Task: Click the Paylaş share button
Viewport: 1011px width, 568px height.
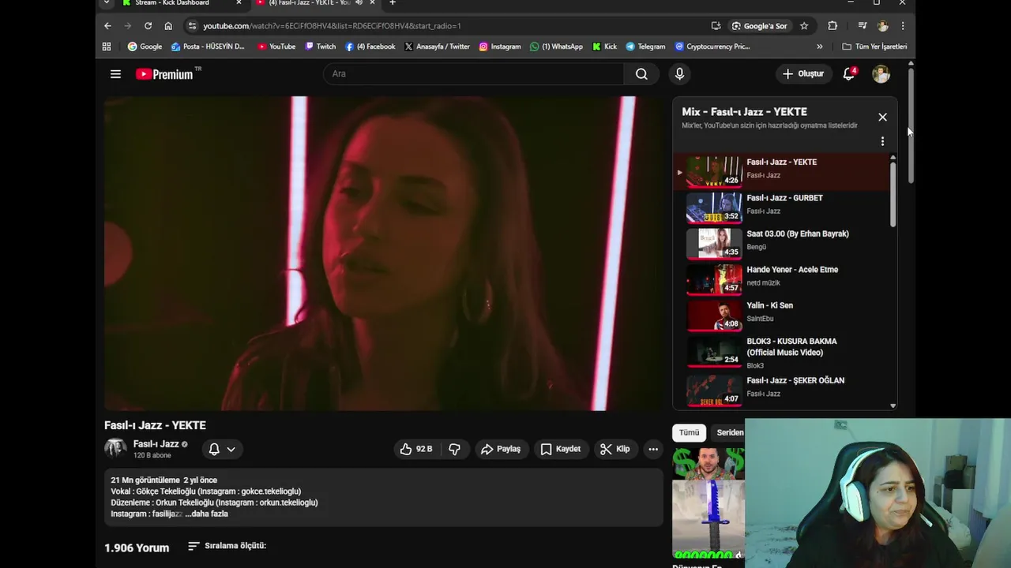Action: click(x=501, y=449)
